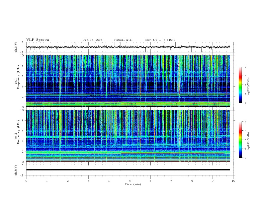This screenshot has width=263, height=203.
Task: Click the "-3" label on ch.1 colorbar
Action: click(x=245, y=67)
